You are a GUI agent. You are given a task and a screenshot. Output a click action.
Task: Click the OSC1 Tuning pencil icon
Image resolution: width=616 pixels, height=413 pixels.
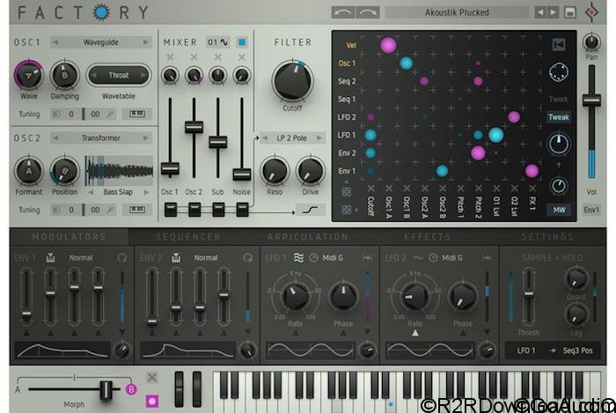tap(110, 114)
